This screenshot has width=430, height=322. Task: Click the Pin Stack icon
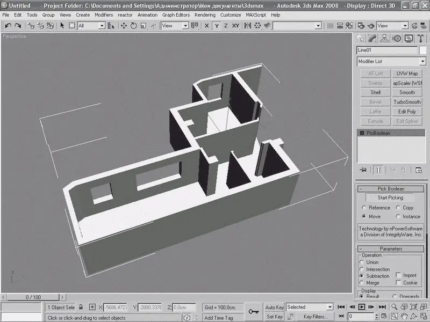pos(363,170)
